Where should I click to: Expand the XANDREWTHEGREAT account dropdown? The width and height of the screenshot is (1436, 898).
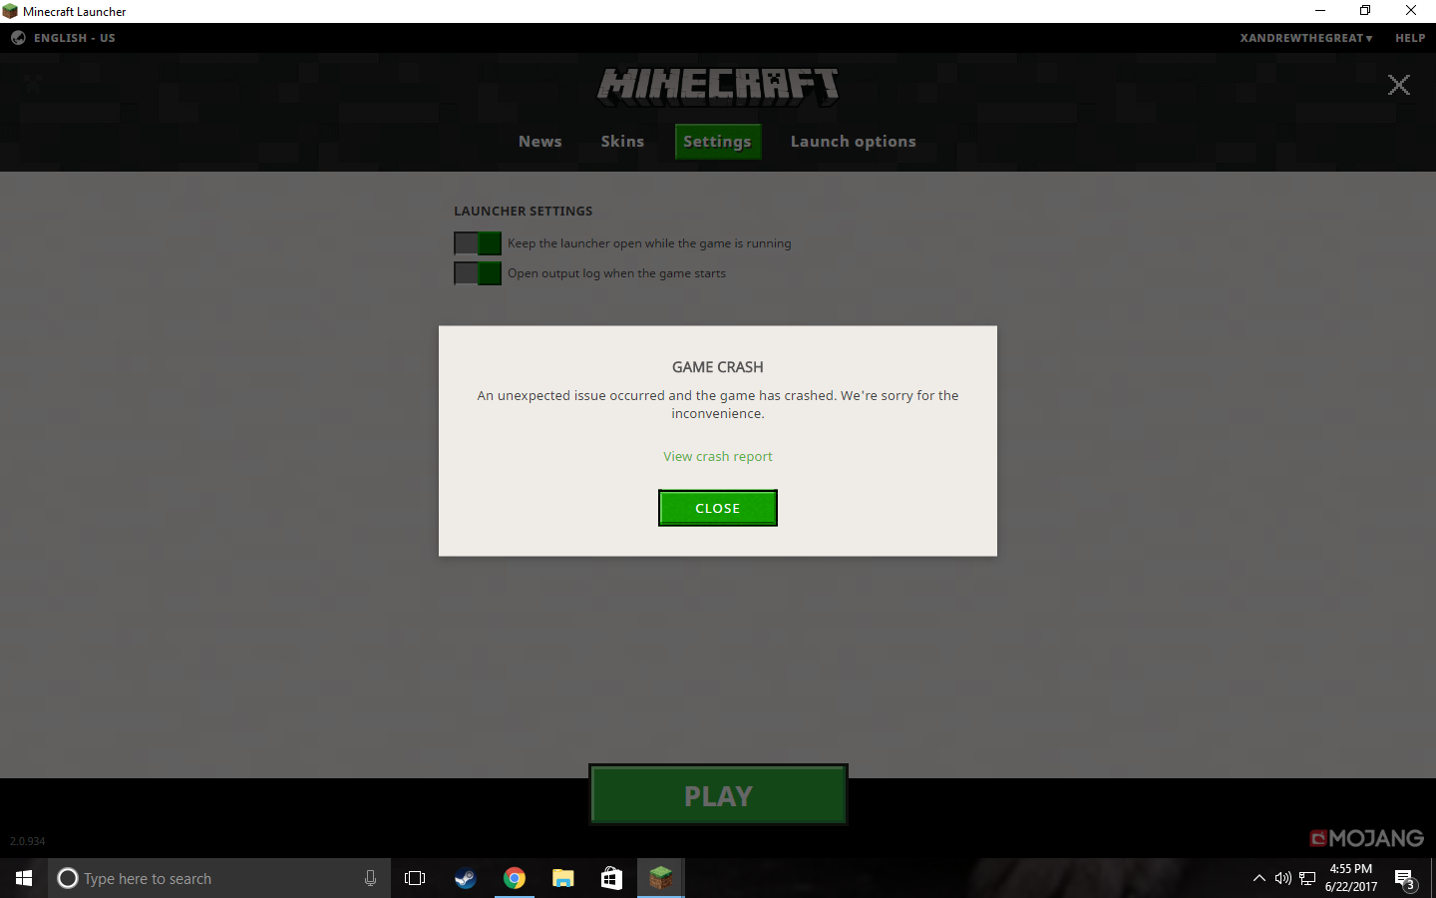click(1306, 38)
